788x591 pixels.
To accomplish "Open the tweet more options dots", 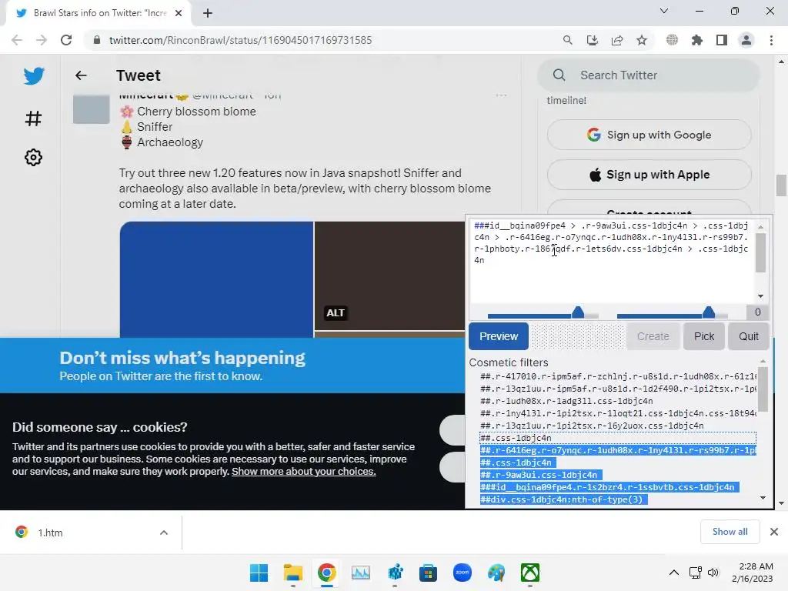I will (501, 95).
